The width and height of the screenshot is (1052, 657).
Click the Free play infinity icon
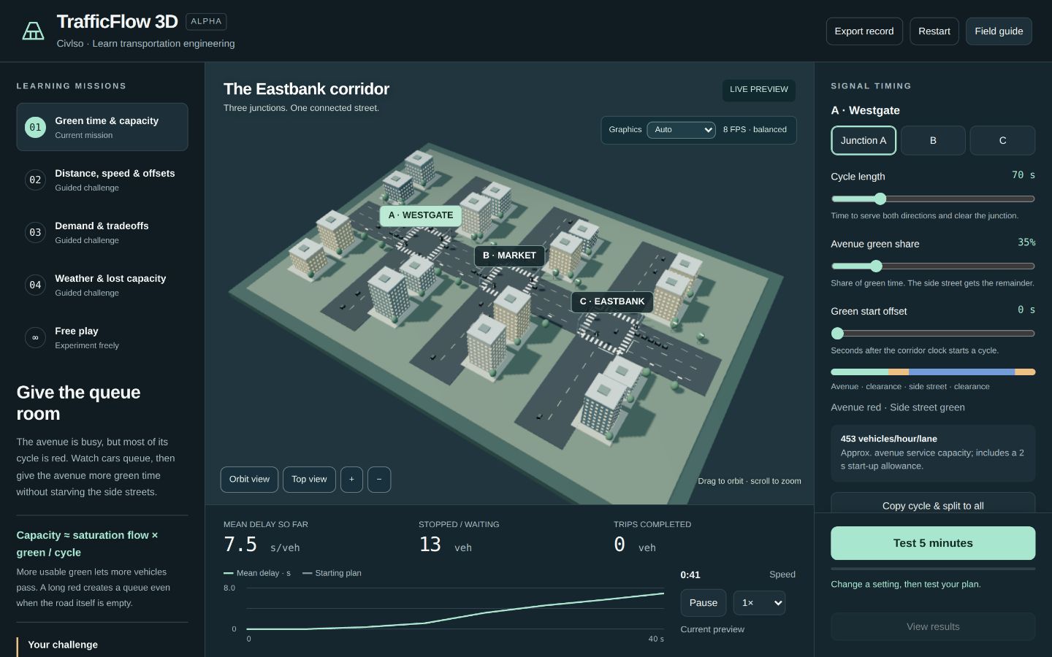35,337
